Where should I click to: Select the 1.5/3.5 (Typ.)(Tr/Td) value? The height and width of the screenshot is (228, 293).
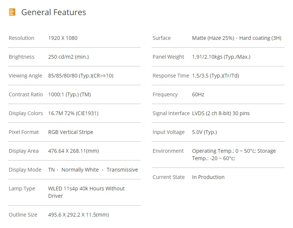[x=216, y=76]
